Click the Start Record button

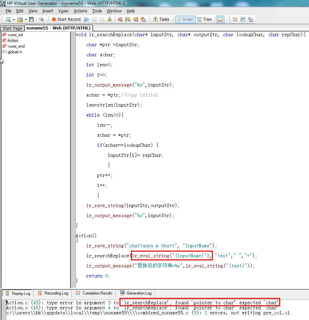pyautogui.click(x=66, y=19)
